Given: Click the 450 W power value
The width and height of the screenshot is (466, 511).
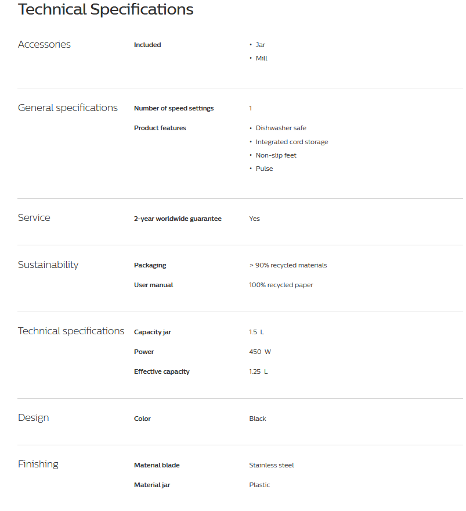Looking at the screenshot, I should [x=260, y=352].
